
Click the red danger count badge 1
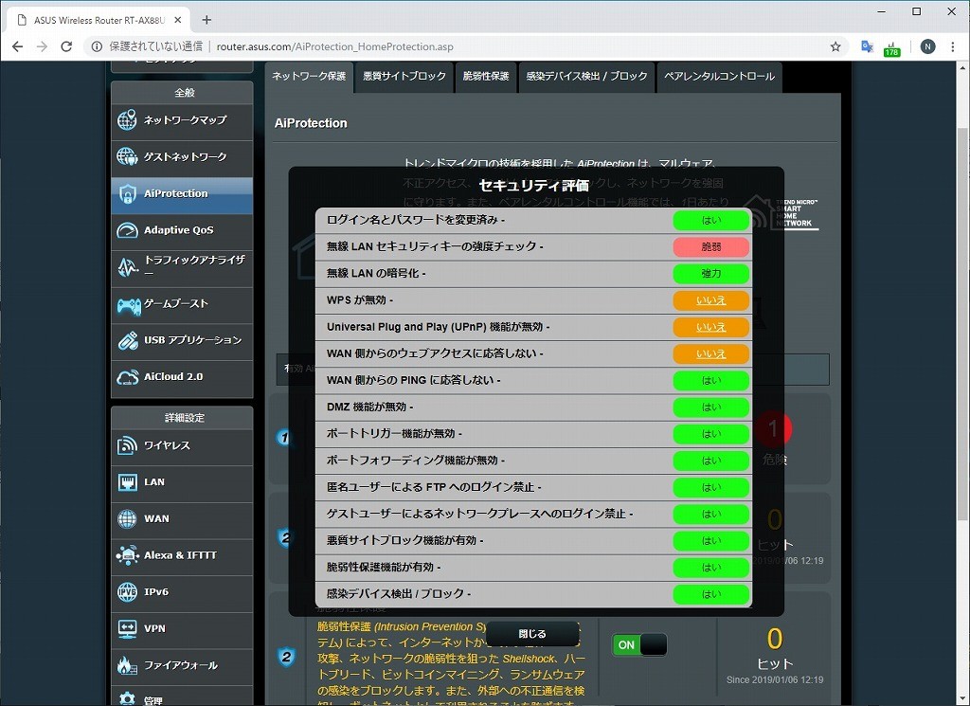click(x=773, y=428)
